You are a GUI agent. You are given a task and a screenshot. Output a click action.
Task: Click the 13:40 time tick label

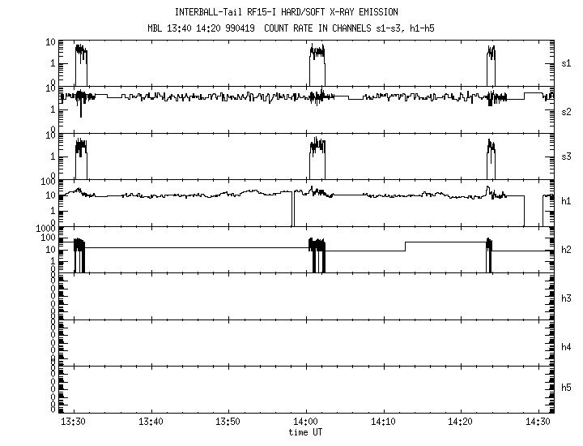coord(151,422)
